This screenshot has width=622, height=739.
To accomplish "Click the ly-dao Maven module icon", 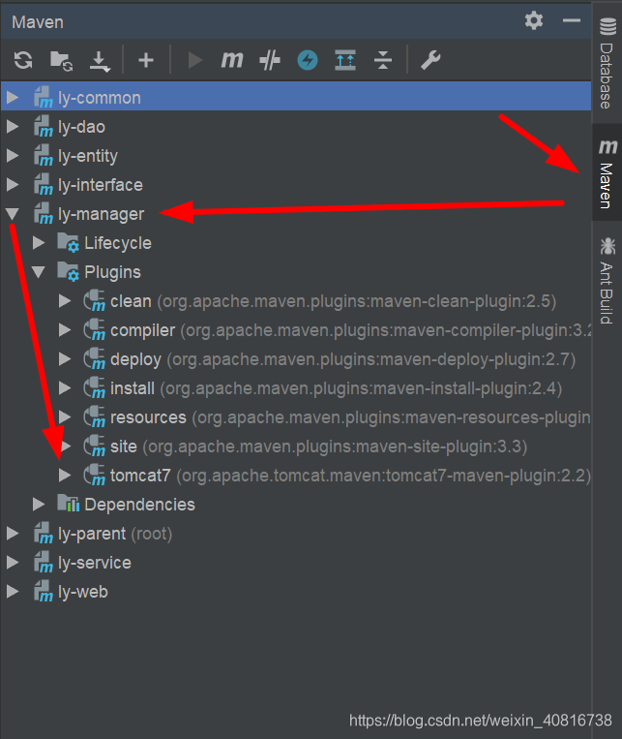I will 44,127.
